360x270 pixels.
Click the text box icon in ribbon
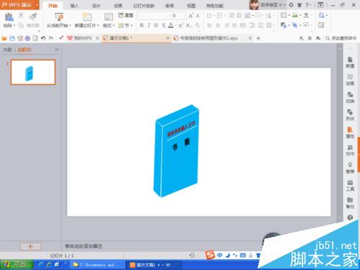(x=284, y=16)
